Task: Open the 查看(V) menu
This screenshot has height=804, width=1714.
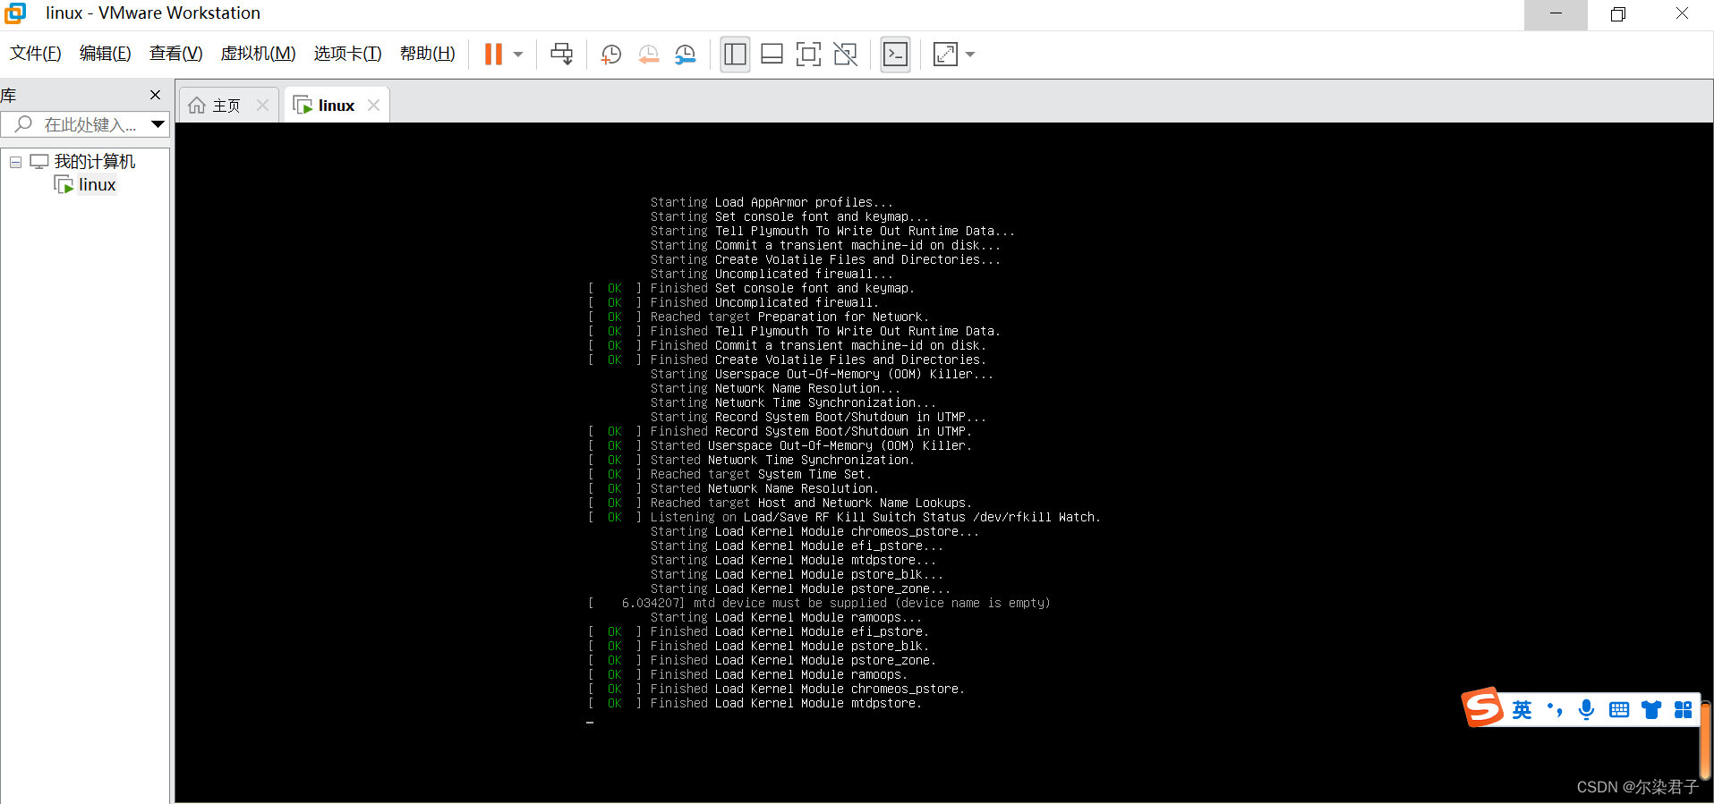Action: click(x=176, y=54)
